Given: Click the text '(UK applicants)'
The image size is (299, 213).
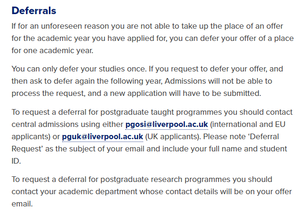Looking at the screenshot, I should [x=173, y=137].
